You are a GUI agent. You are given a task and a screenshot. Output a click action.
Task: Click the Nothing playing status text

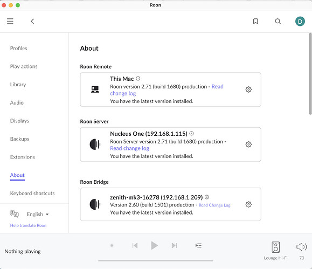[23, 251]
